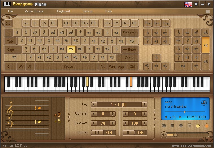Toggle the layout view icon below close button
The height and width of the screenshot is (148, 214).
coord(208,11)
